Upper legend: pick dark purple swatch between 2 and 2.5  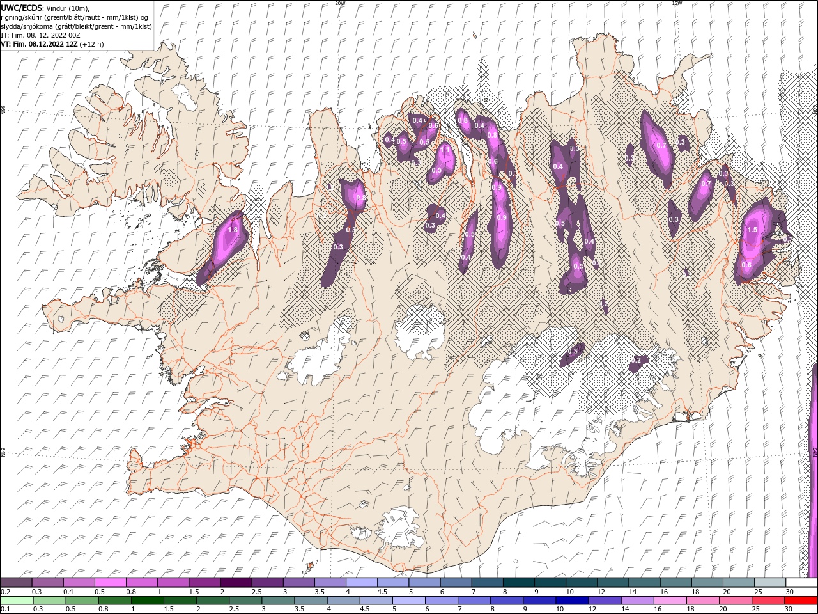click(x=236, y=583)
